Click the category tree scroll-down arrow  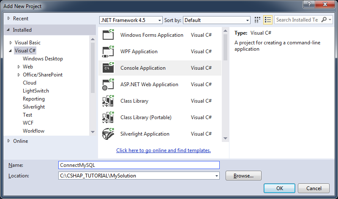(x=93, y=132)
